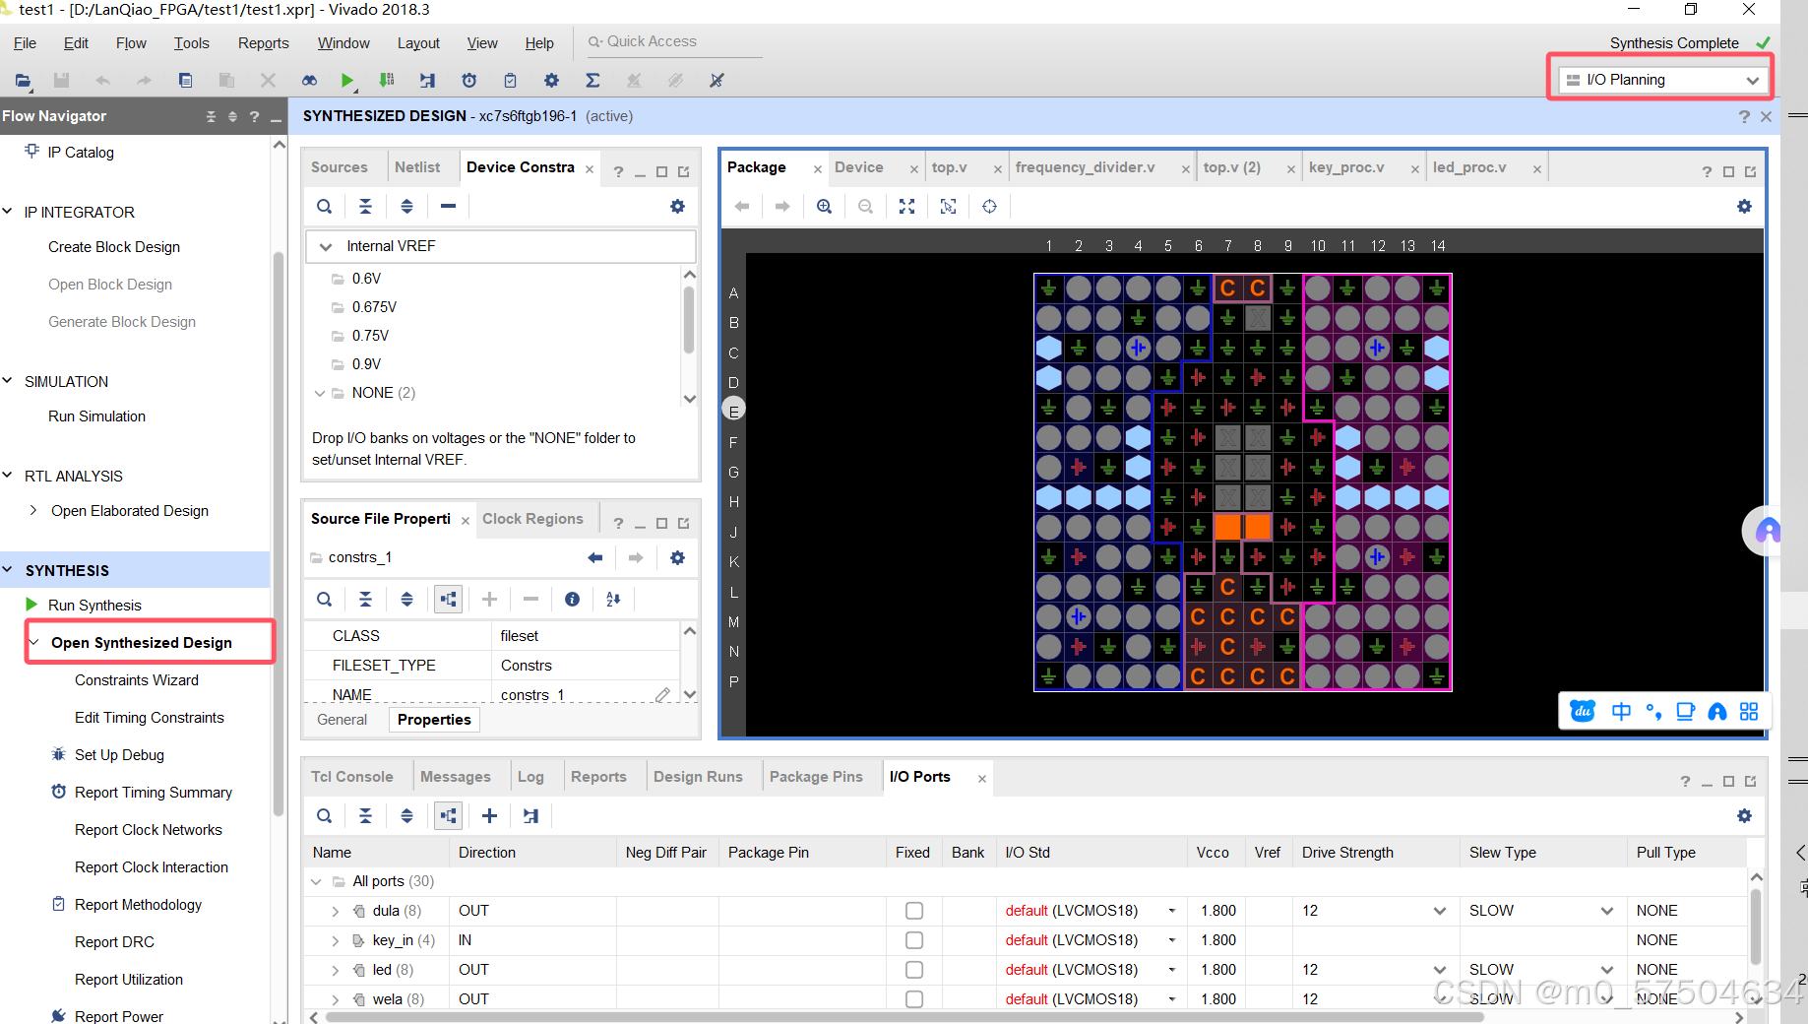Screen dimensions: 1808x1024
Task: Tick the Fixed checkbox for led ports
Action: [x=914, y=970]
